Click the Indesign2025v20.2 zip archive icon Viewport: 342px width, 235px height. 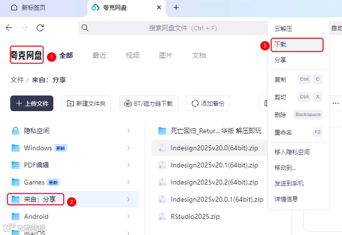tap(162, 182)
